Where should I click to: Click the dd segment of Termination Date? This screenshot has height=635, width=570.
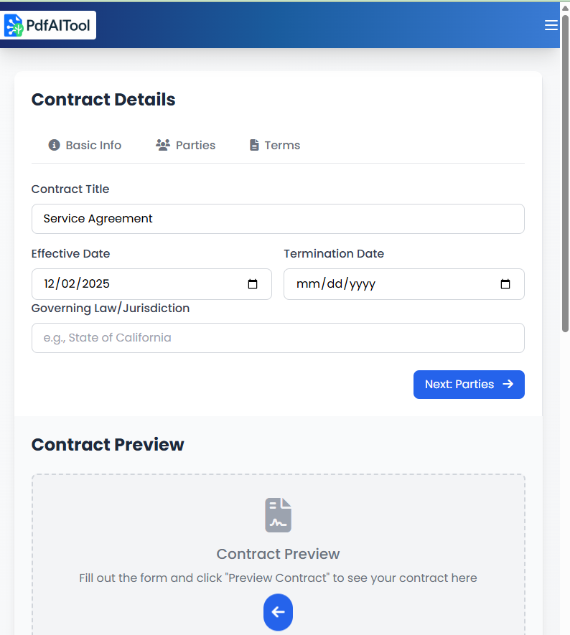coord(335,284)
